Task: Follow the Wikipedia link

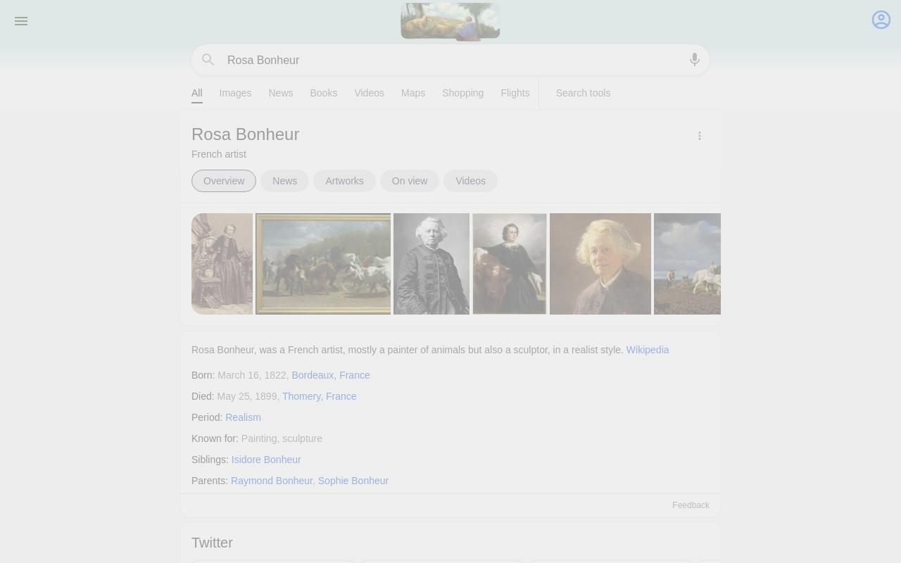Action: (648, 350)
